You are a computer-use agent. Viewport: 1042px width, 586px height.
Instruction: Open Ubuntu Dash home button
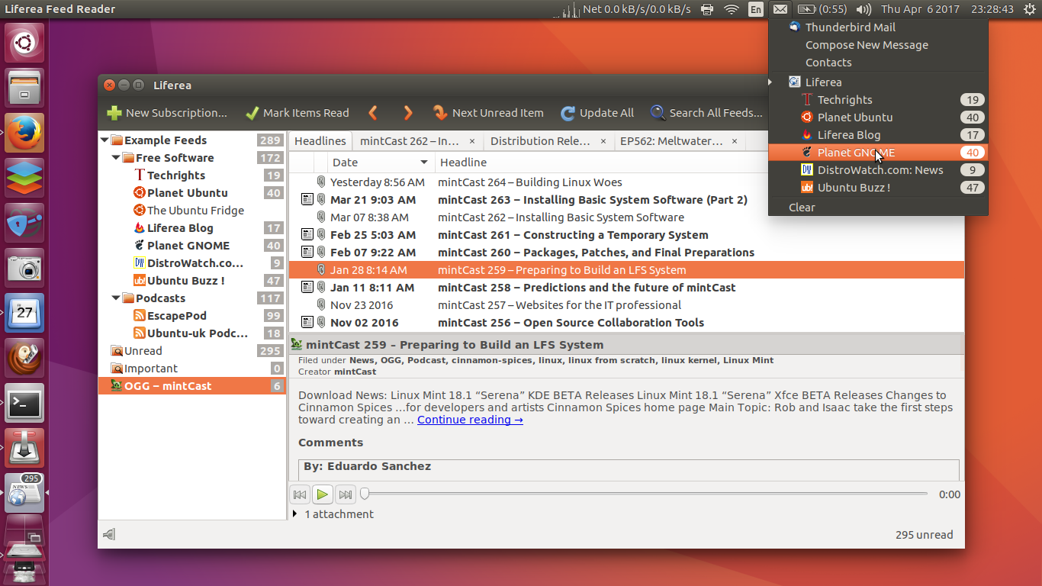click(24, 42)
